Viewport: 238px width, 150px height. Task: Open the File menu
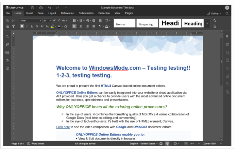pyautogui.click(x=7, y=13)
